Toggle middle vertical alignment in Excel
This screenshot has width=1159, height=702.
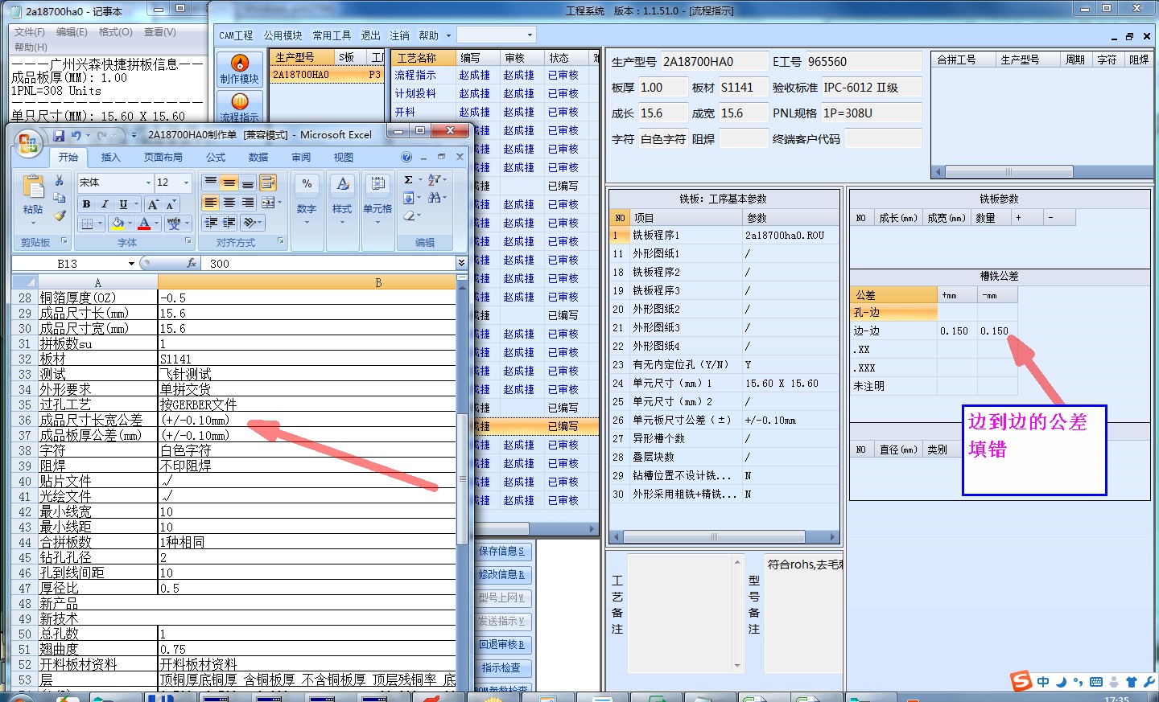[229, 183]
